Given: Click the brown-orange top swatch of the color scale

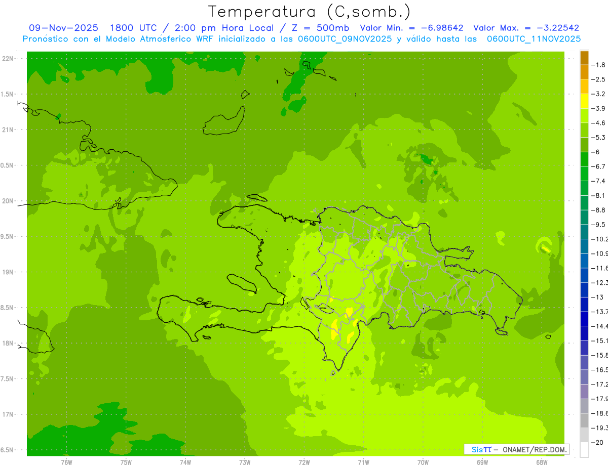Looking at the screenshot, I should click(584, 58).
